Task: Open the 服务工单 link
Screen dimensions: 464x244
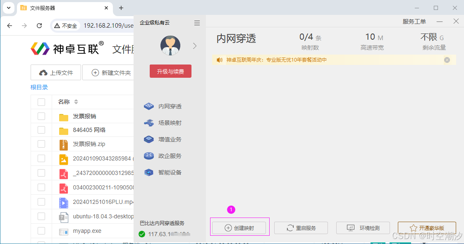Action: (414, 22)
